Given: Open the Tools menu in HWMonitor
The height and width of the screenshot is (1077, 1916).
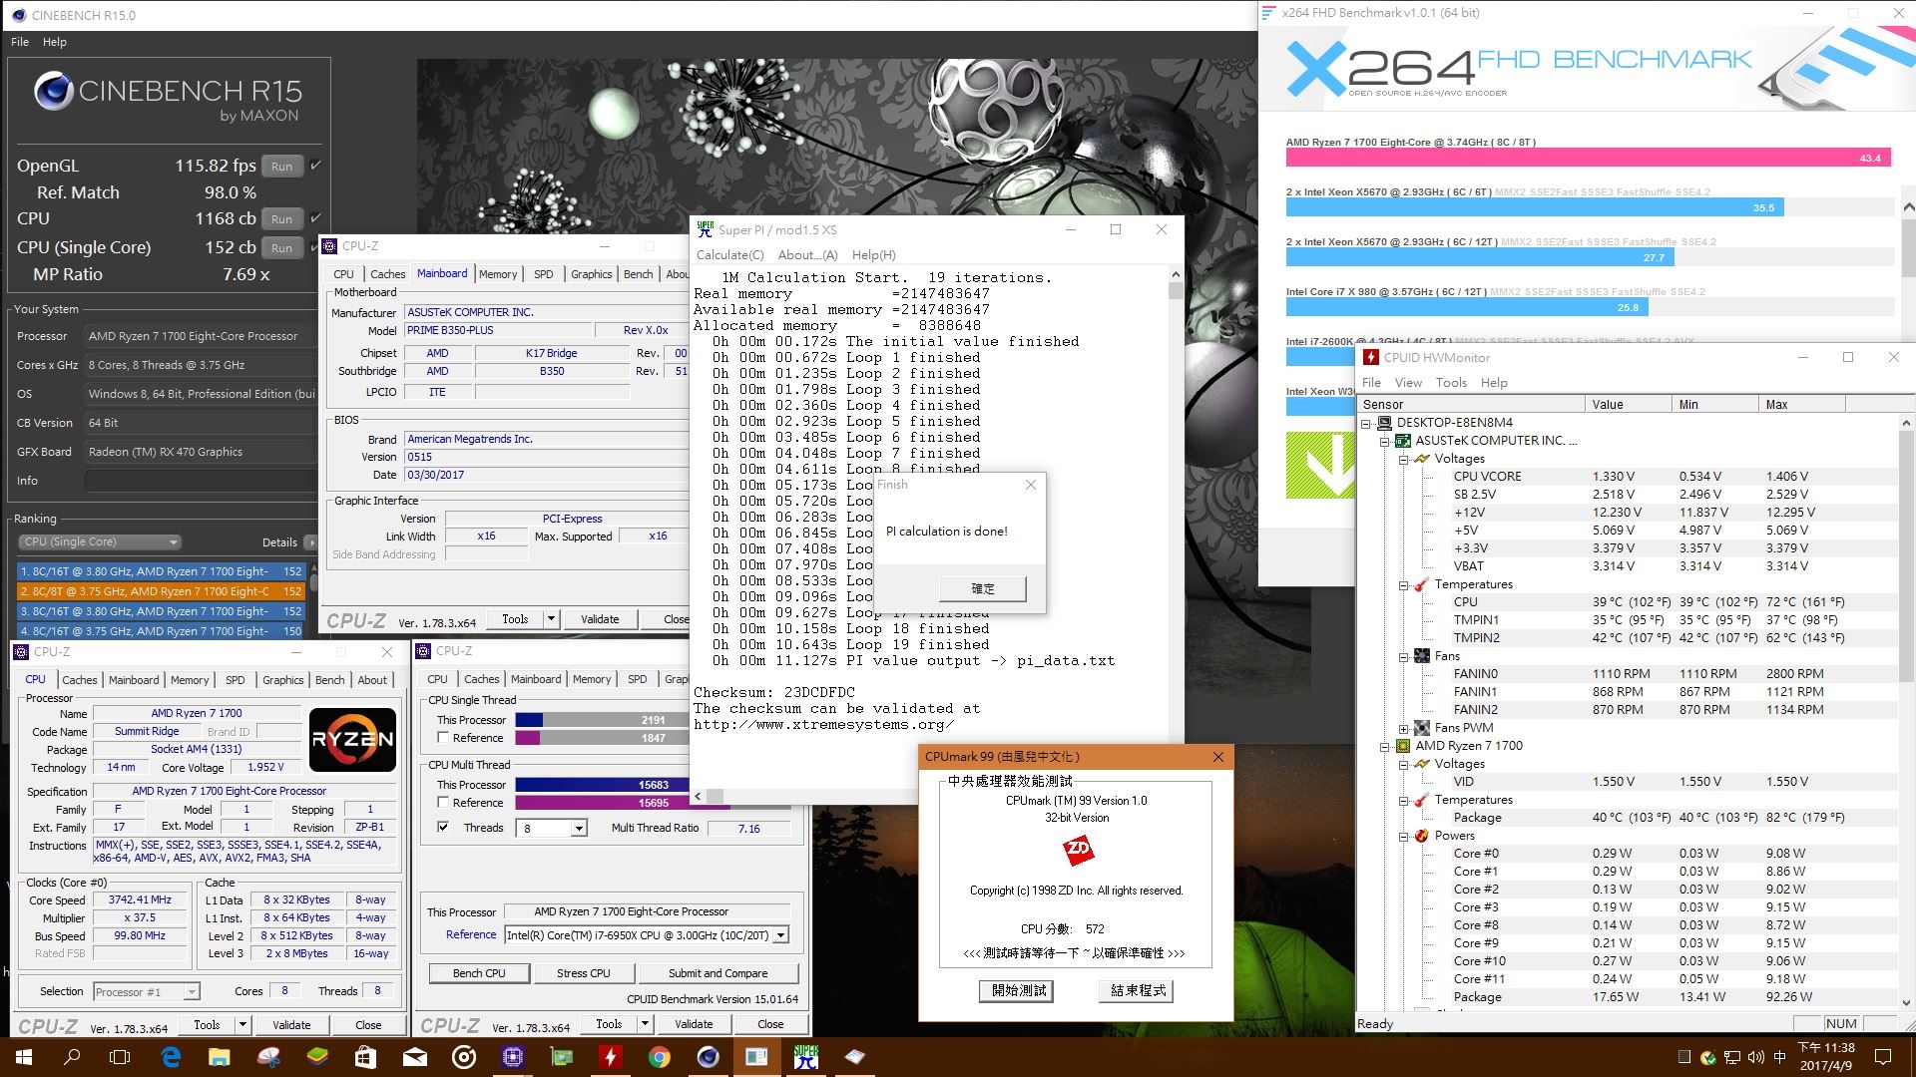Looking at the screenshot, I should tap(1451, 383).
